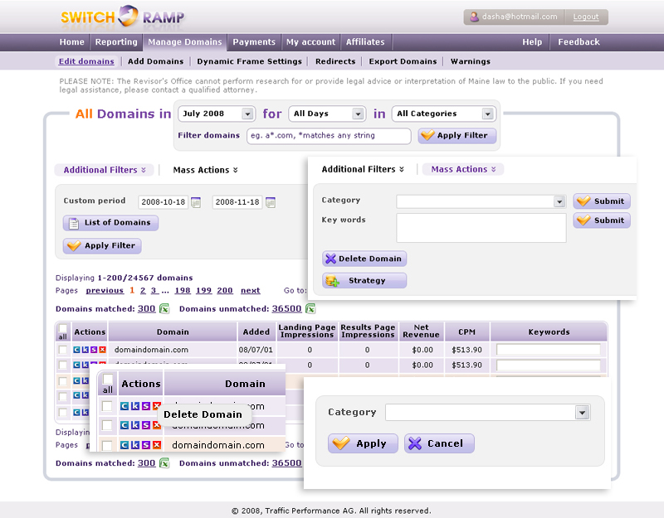Click the K icon in the enlarged table's third row
This screenshot has width=664, height=518.
[x=135, y=445]
